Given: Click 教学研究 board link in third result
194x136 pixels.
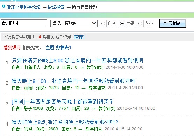Looking at the screenshot, I should pyautogui.click(x=107, y=108).
